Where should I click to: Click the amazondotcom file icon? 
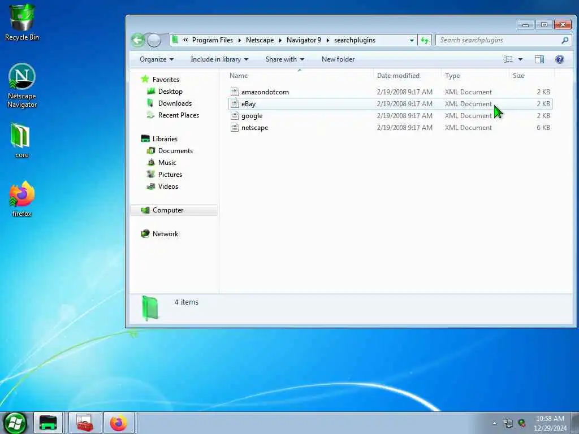point(235,92)
